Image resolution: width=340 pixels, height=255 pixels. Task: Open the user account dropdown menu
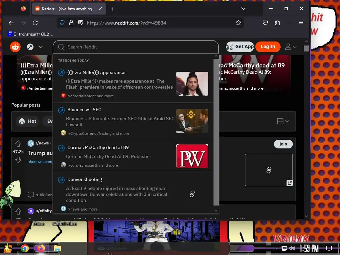(291, 46)
